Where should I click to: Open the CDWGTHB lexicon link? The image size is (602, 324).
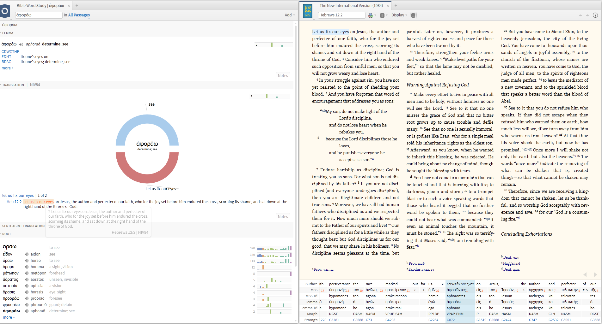[10, 52]
